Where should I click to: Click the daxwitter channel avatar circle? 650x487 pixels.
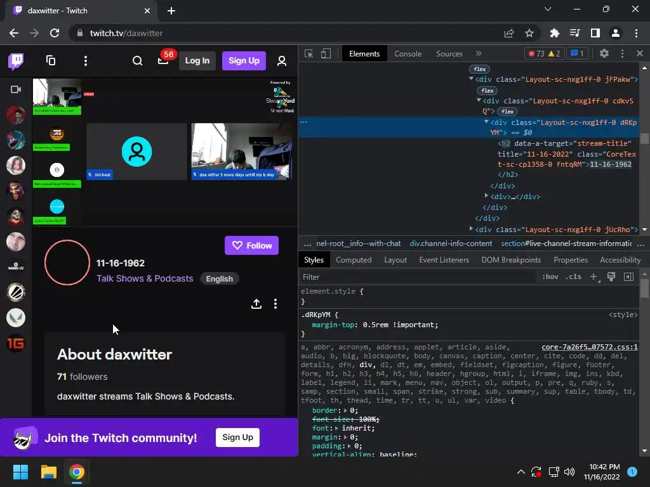[x=67, y=263]
